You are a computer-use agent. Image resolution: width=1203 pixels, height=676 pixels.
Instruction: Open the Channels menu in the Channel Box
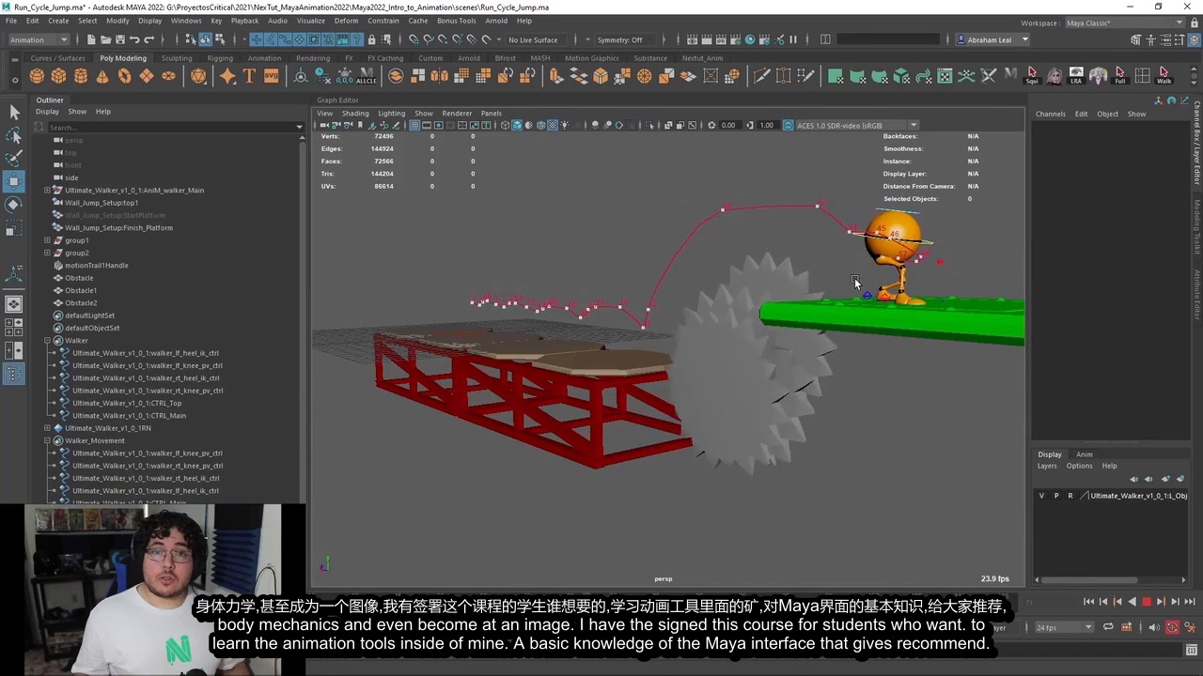[1051, 114]
